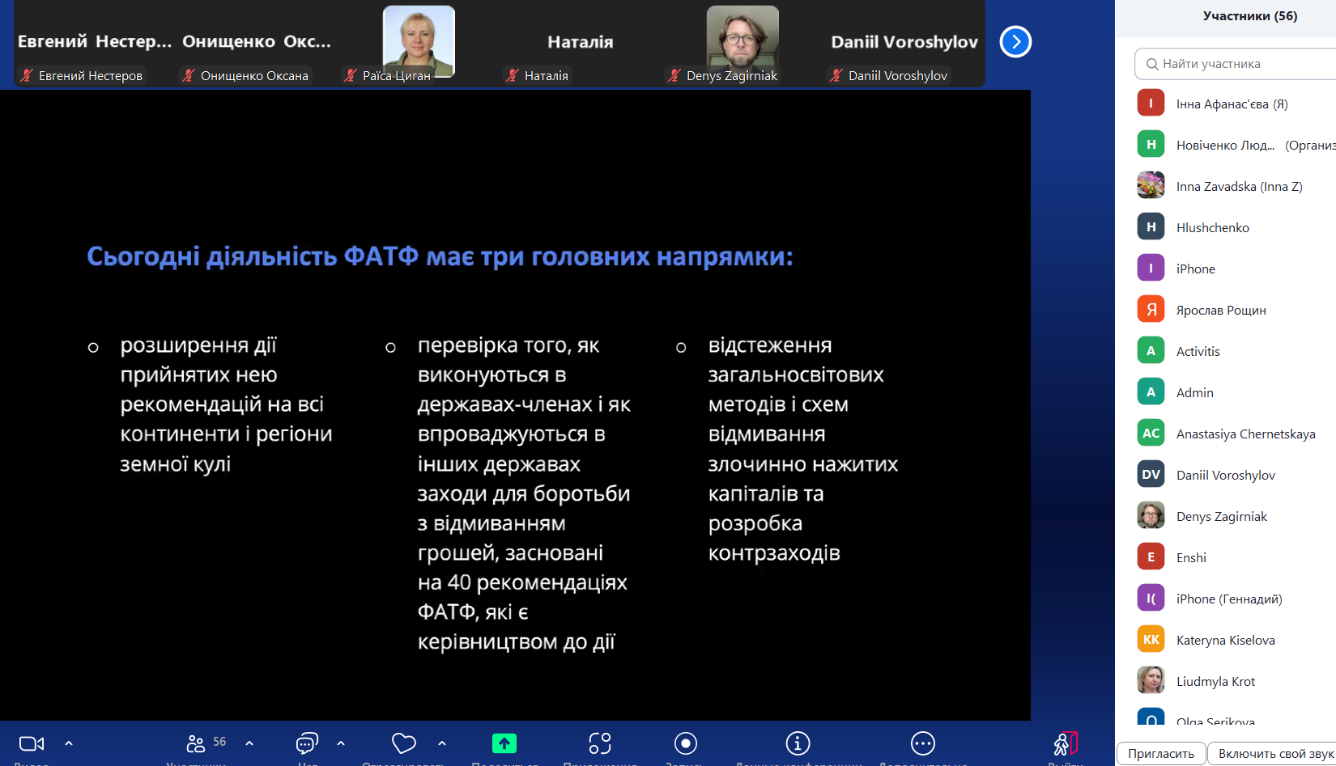Click the Пригласить button
This screenshot has width=1336, height=766.
pyautogui.click(x=1160, y=753)
